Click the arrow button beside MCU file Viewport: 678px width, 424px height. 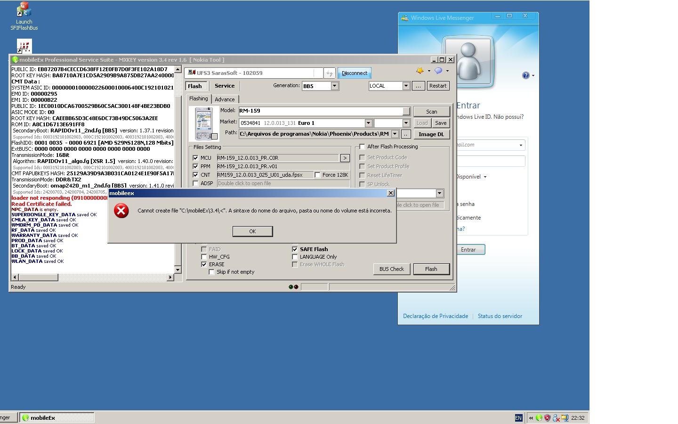(345, 158)
